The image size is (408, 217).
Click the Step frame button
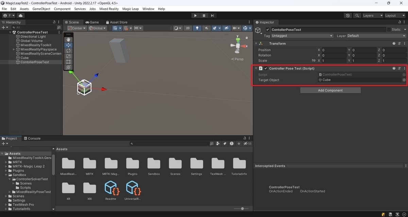click(213, 15)
